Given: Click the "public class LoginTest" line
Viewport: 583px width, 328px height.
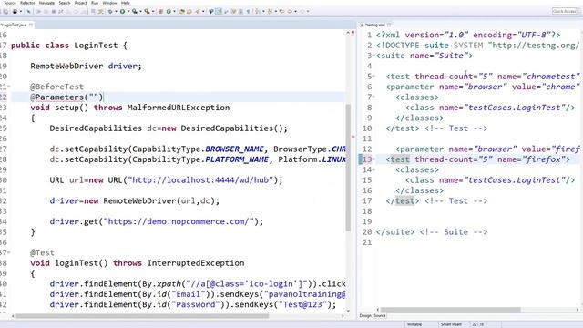Looking at the screenshot, I should tap(69, 46).
